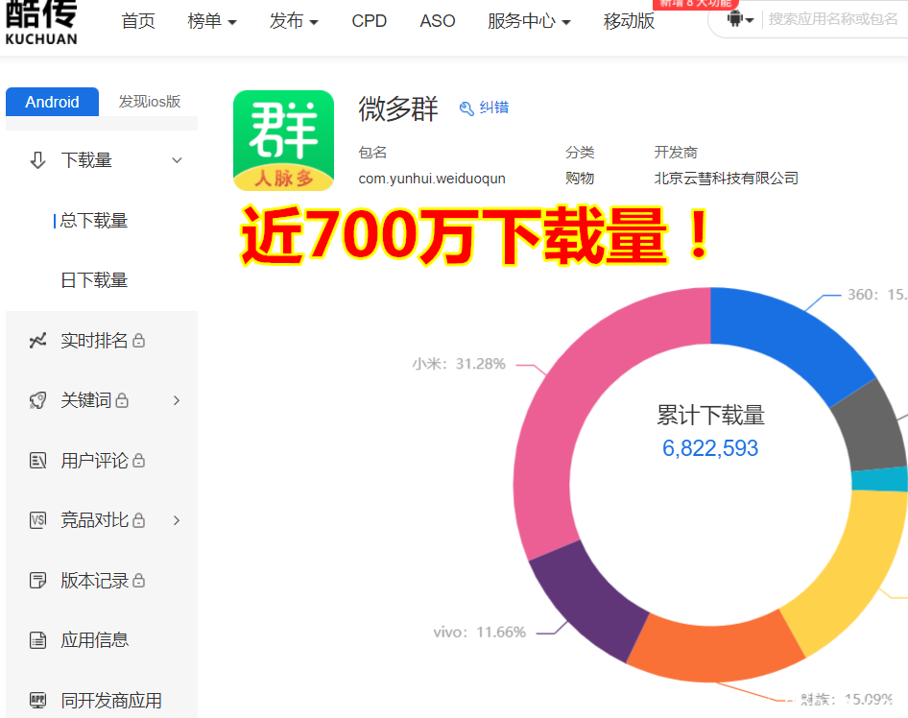The image size is (908, 718).
Task: Click the lock icon next to 实时排名
Action: pos(138,341)
